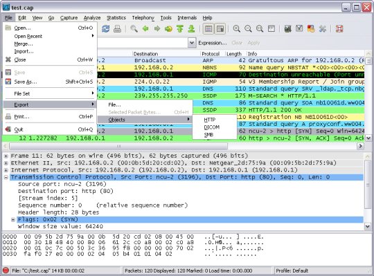
Task: Click the Zoom In magnifier icon
Action: coord(236,29)
